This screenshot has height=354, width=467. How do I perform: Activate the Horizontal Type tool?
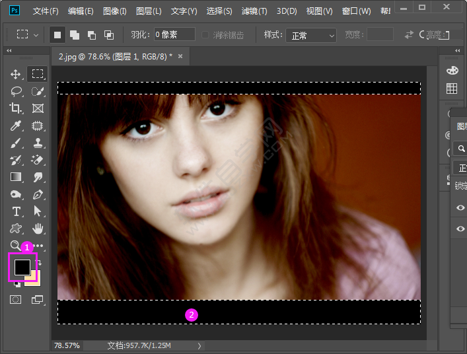click(x=16, y=211)
